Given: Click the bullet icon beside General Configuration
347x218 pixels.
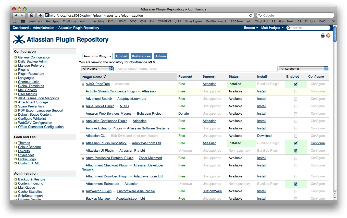Looking at the screenshot, I should (16, 57).
